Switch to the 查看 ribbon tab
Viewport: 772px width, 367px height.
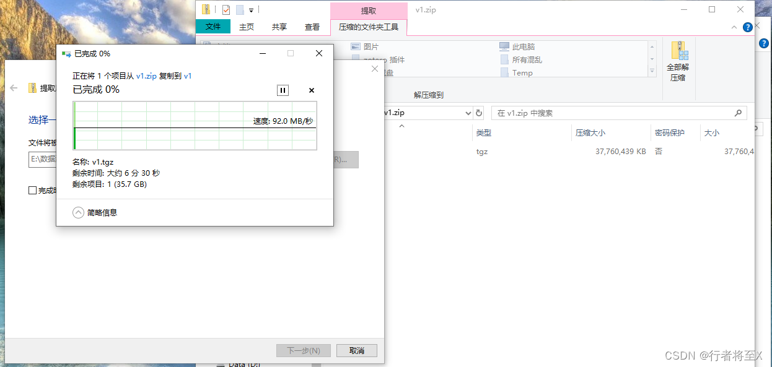pyautogui.click(x=312, y=27)
